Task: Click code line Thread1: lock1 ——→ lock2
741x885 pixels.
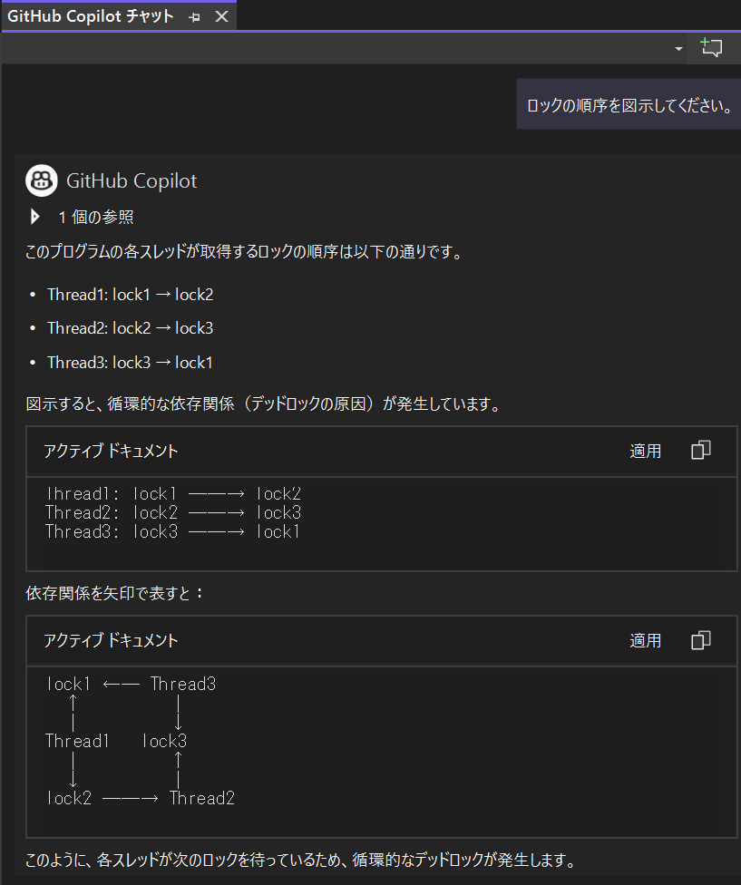Action: [173, 494]
